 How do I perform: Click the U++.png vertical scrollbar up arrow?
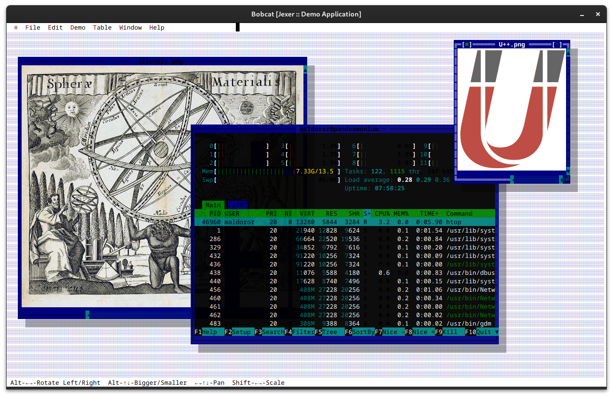point(568,53)
